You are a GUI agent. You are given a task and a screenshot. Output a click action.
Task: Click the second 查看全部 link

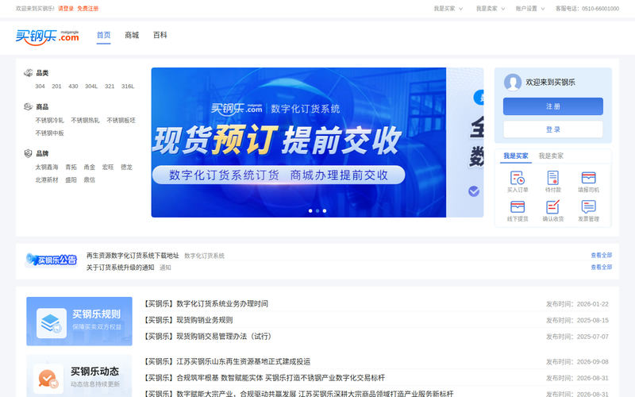coord(602,267)
